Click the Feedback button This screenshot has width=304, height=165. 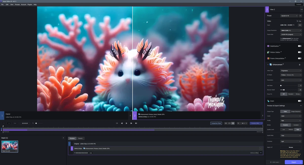[x=299, y=5]
